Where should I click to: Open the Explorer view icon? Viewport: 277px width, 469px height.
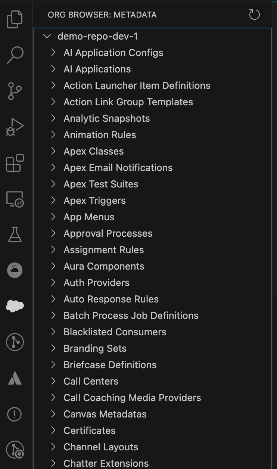15,19
